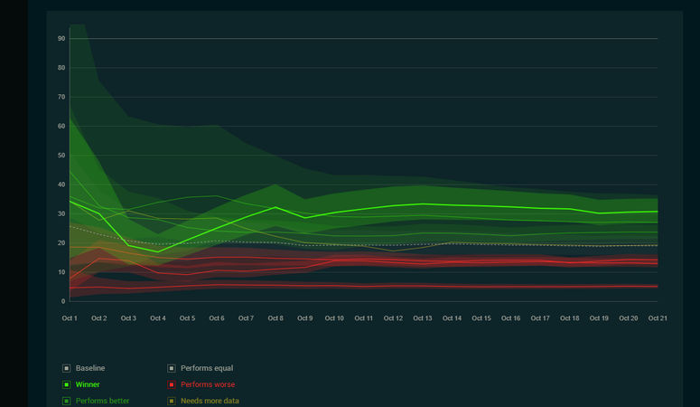This screenshot has width=700, height=407.
Task: Click the Oct 20 x-axis label
Action: (628, 318)
